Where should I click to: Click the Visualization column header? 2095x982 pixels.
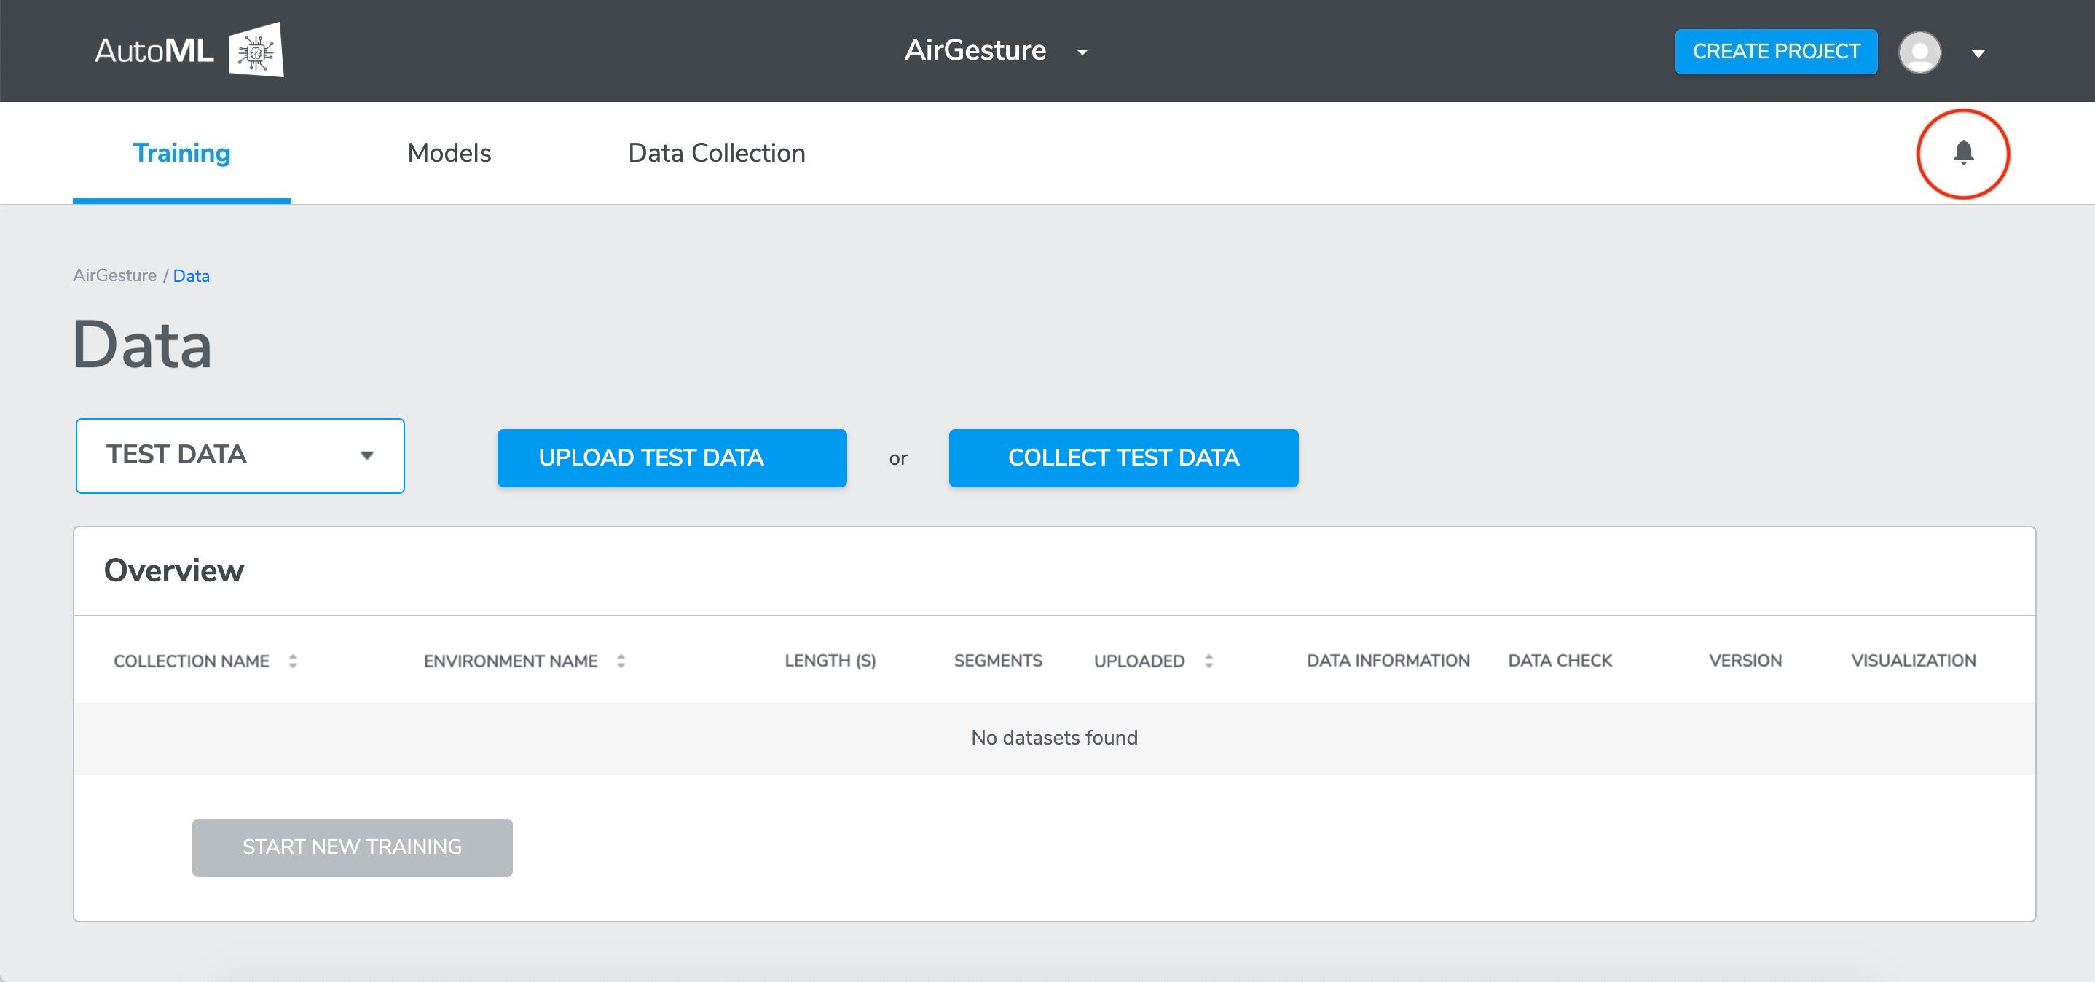coord(1913,661)
